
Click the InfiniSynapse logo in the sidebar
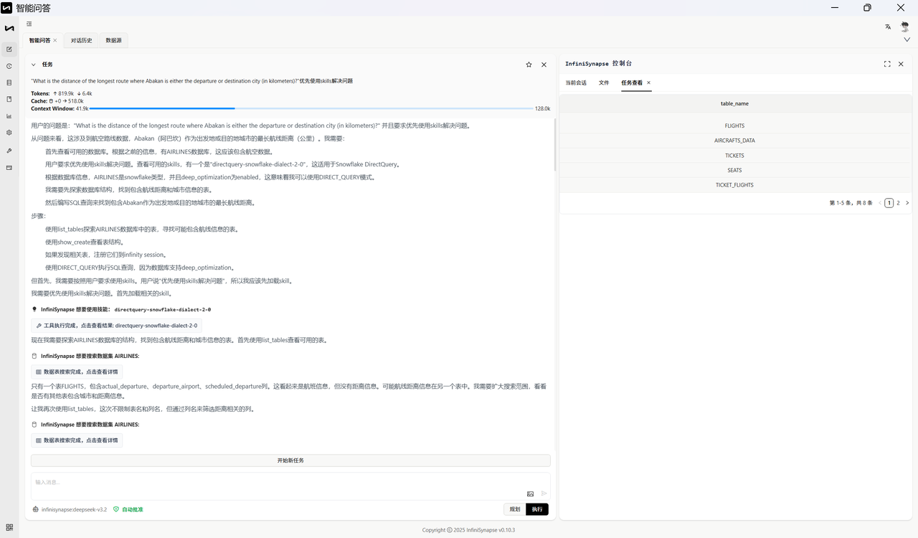click(9, 29)
